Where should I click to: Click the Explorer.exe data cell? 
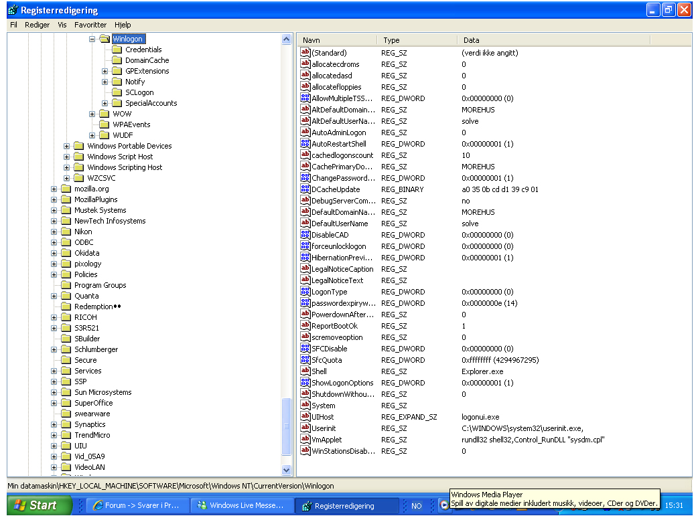[x=482, y=371]
